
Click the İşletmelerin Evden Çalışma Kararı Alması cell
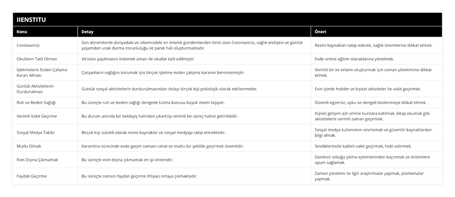tap(42, 73)
